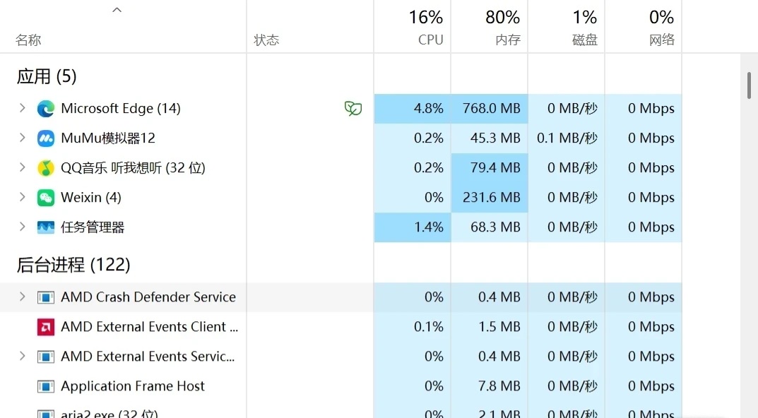Click the AMD External Events Client icon
Screen dimensions: 758x418
click(46, 327)
